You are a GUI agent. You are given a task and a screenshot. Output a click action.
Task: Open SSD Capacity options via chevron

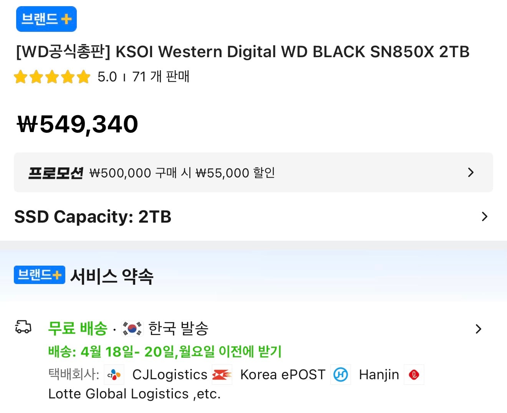pos(484,216)
